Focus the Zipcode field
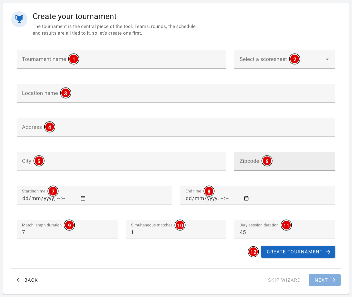The image size is (352, 297). [x=285, y=161]
